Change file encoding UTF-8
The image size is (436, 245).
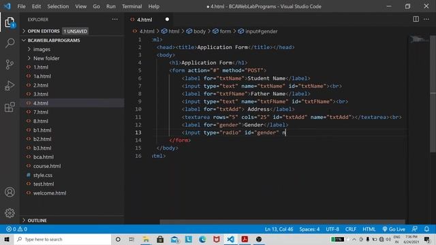click(x=332, y=229)
